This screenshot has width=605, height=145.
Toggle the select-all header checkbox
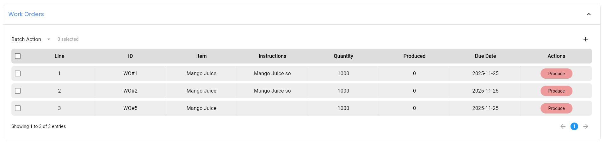[x=18, y=56]
